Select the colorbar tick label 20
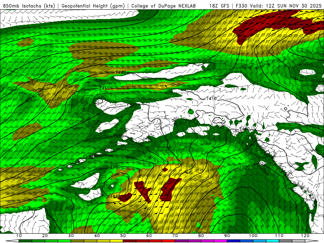Viewport: 324px width, 243px height. point(45,236)
